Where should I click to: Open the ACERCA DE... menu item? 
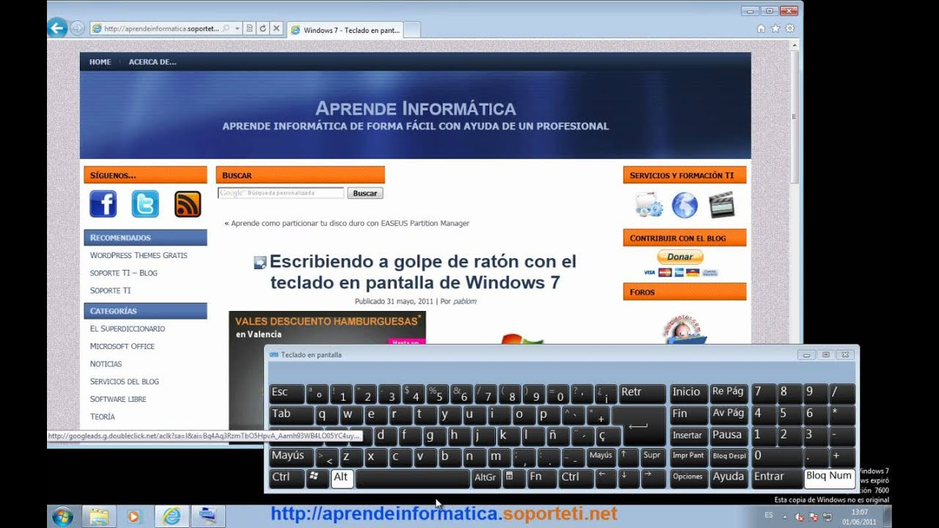coord(153,62)
